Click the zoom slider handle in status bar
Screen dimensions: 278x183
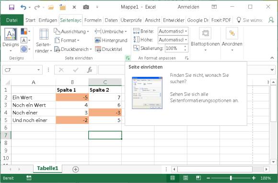pos(231,178)
